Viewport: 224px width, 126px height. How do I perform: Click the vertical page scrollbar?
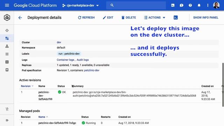tap(223, 85)
